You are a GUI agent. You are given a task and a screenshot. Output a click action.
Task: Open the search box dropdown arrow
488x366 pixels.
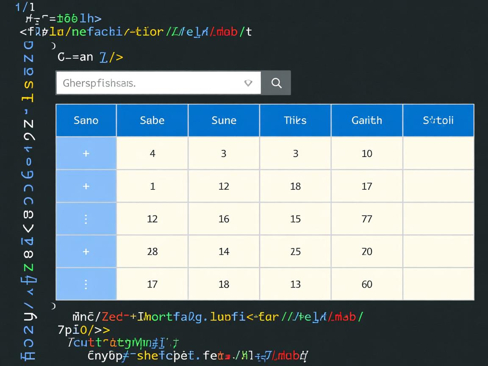(248, 83)
